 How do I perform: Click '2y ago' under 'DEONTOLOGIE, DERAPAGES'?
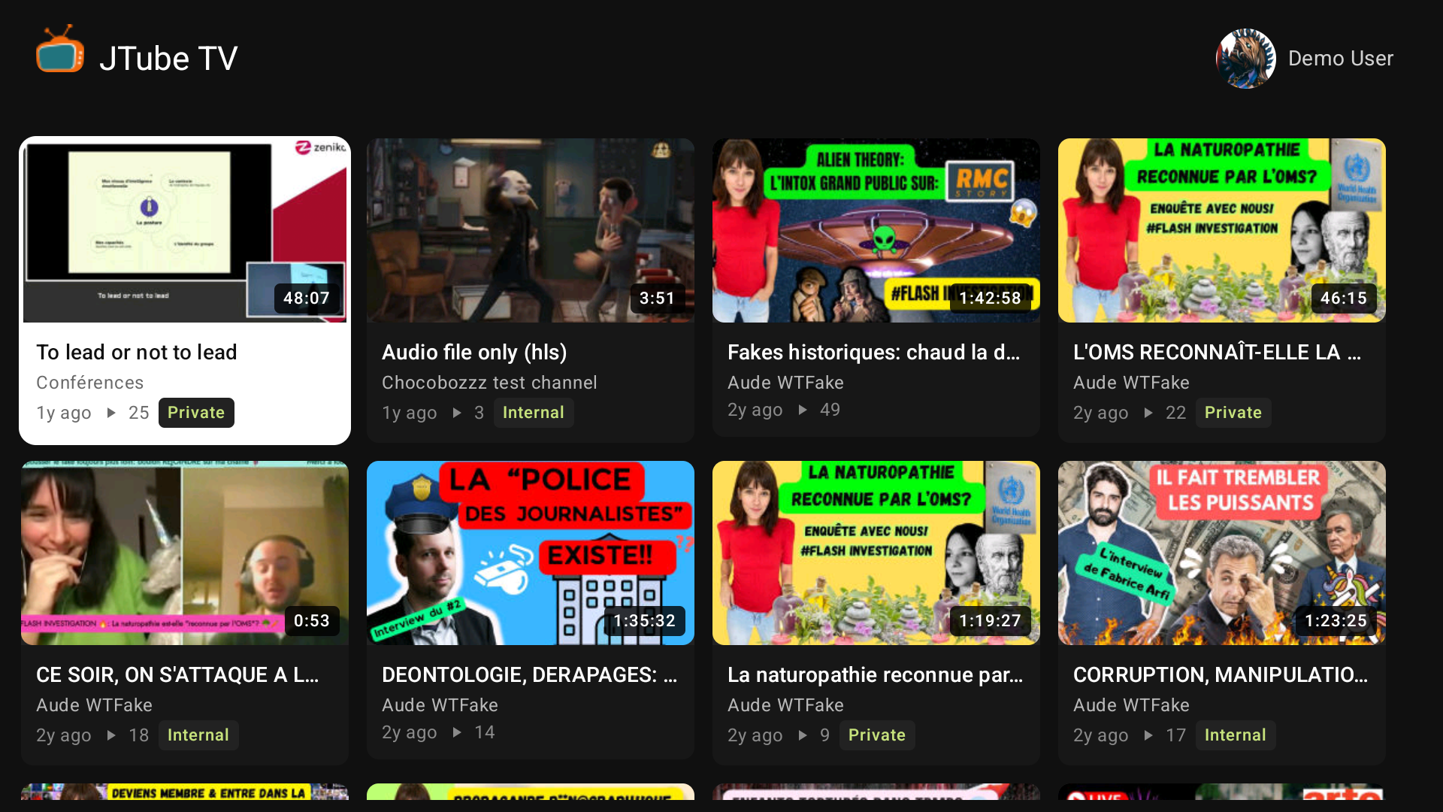pos(410,732)
